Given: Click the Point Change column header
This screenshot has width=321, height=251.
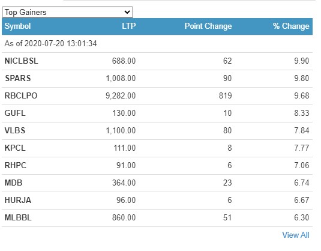Looking at the screenshot, I should tap(208, 26).
